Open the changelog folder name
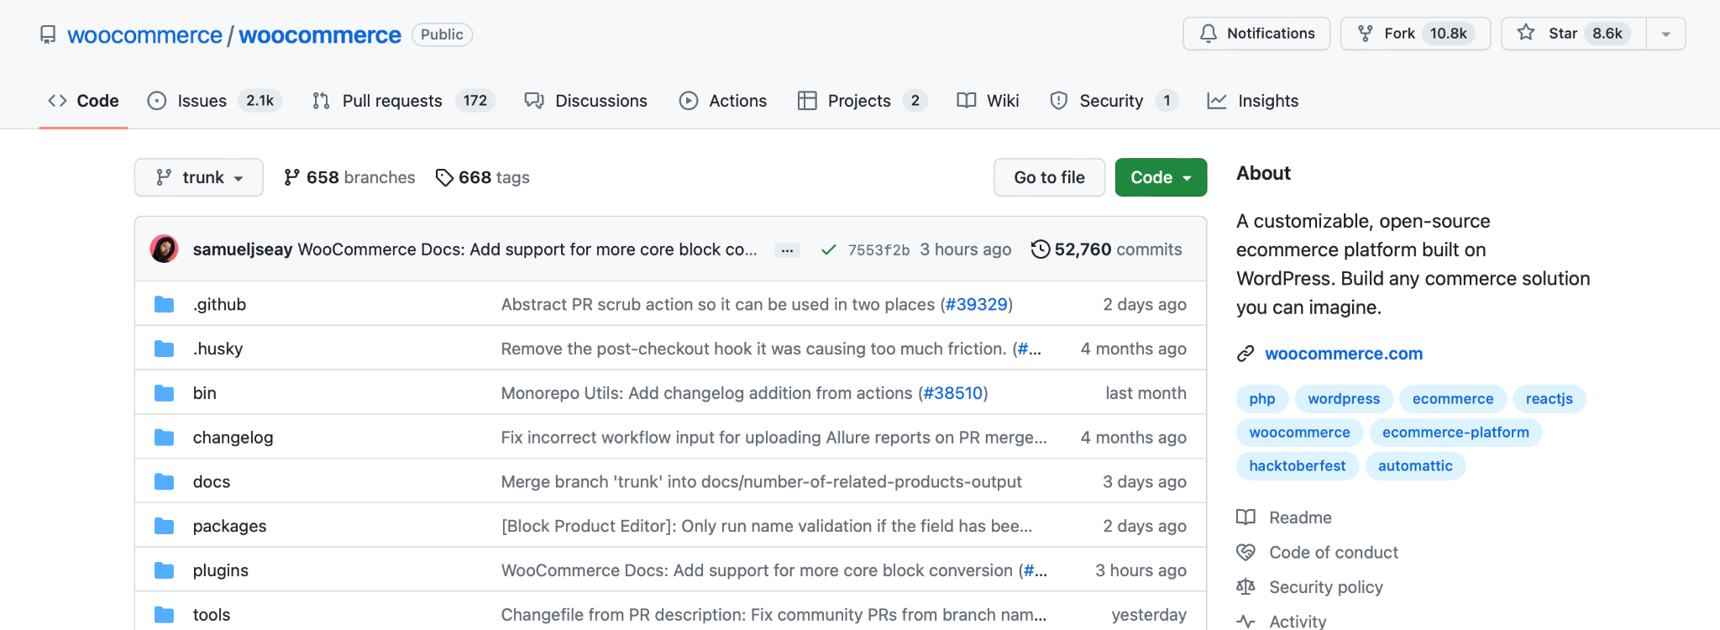The image size is (1720, 630). pos(233,438)
